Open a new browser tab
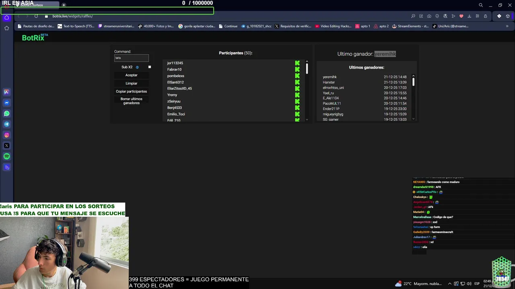This screenshot has height=289, width=515. [64, 5]
